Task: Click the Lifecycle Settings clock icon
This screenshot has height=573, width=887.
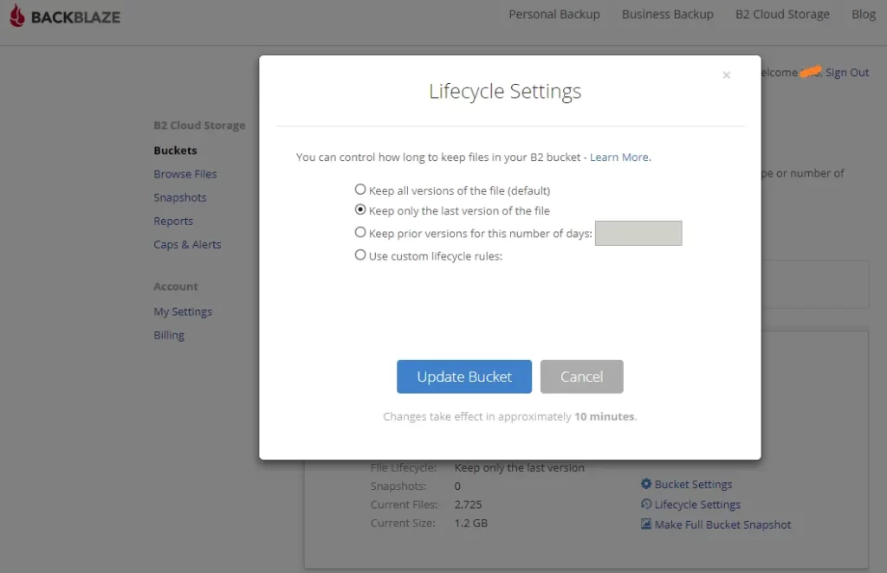Action: coord(646,504)
